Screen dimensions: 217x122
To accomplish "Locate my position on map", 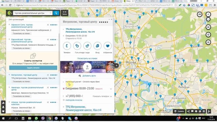I will [x=208, y=35].
